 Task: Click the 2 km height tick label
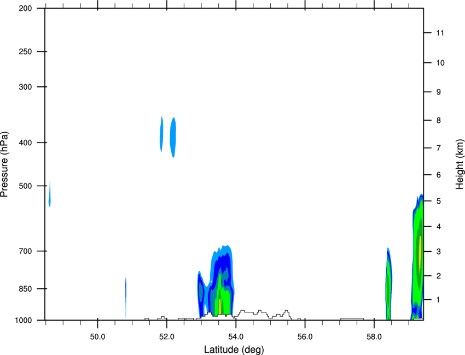(438, 276)
